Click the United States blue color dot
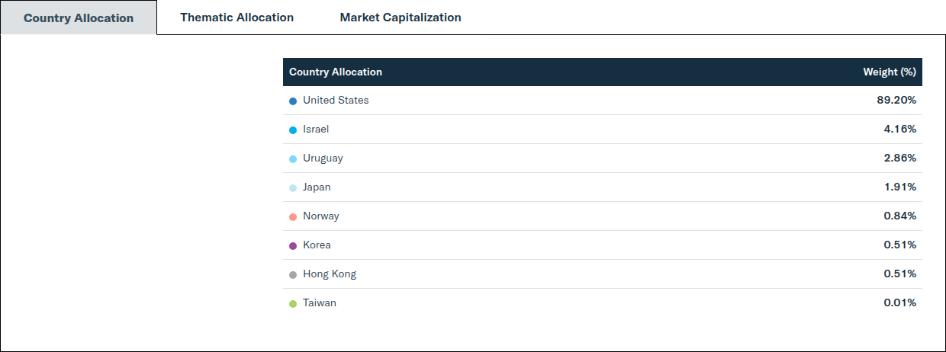 (x=293, y=101)
